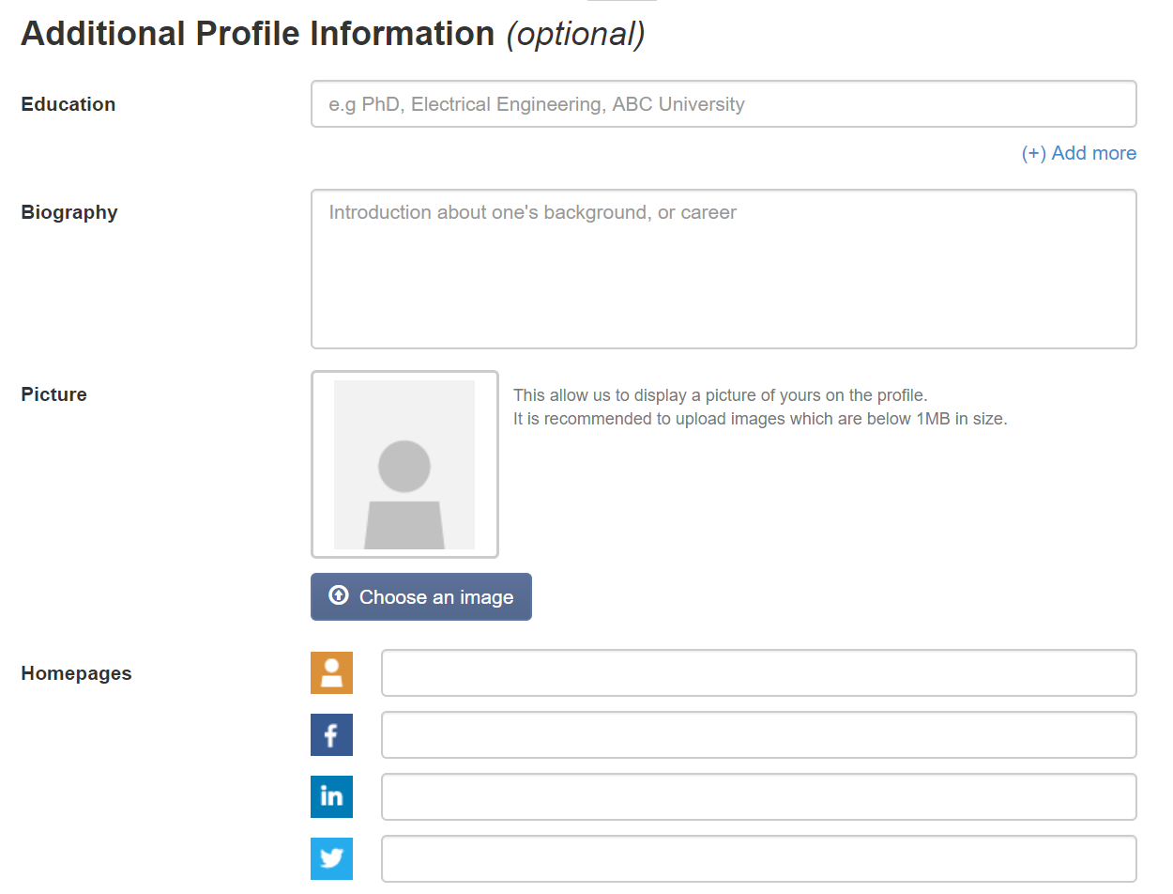Image resolution: width=1173 pixels, height=894 pixels.
Task: Click the Add more education link
Action: pos(1078,153)
